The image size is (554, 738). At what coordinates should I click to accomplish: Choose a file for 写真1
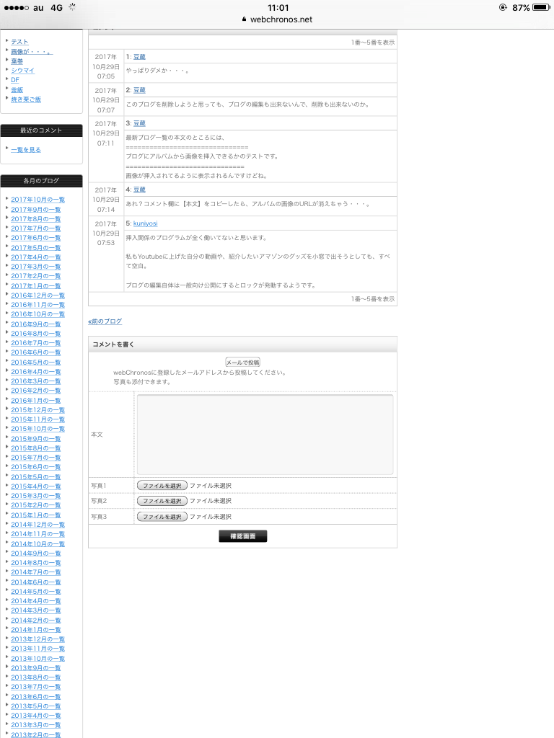[x=162, y=485]
